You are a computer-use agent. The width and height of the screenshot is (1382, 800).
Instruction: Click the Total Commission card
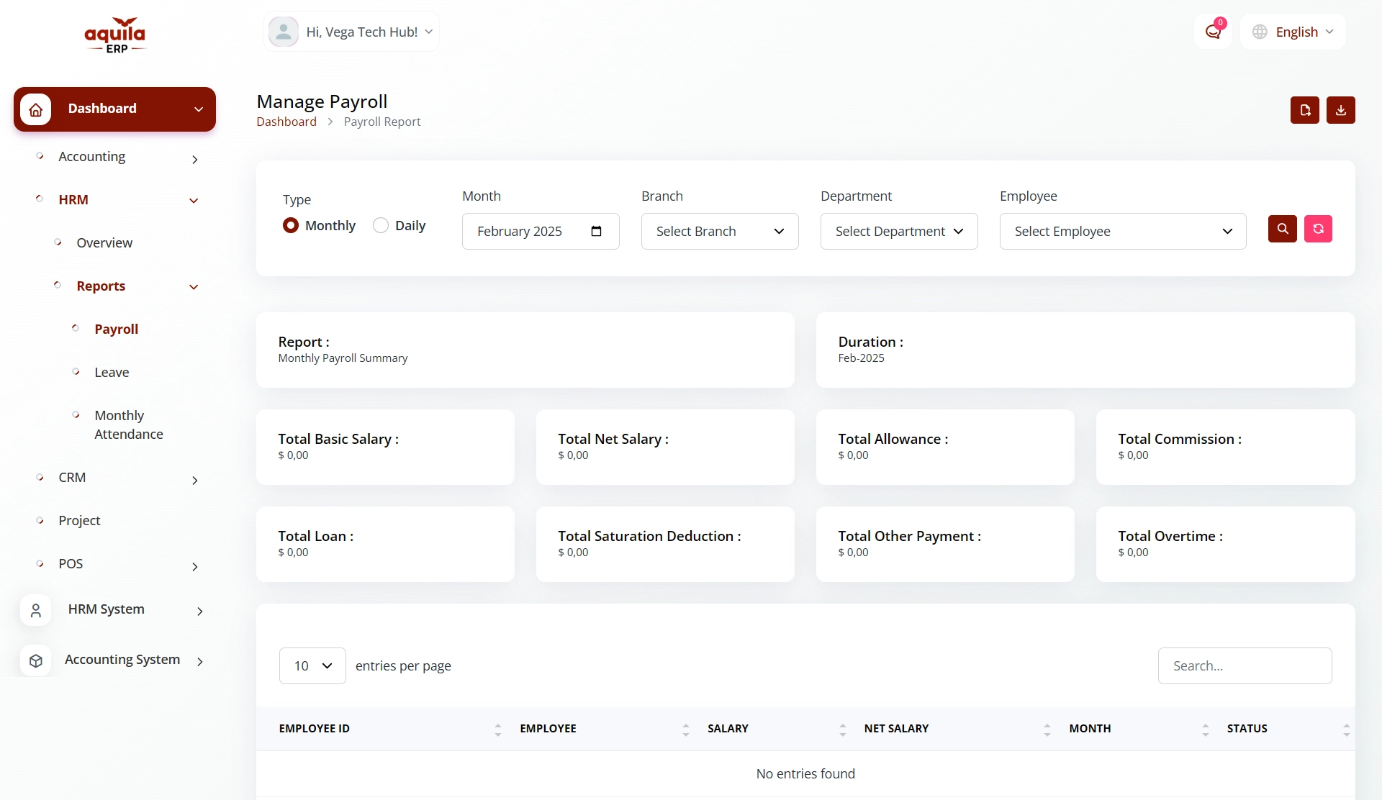click(1225, 447)
